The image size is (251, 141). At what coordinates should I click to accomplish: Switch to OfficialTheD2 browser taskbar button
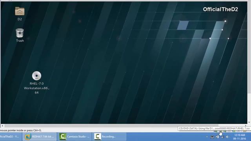[11, 137]
